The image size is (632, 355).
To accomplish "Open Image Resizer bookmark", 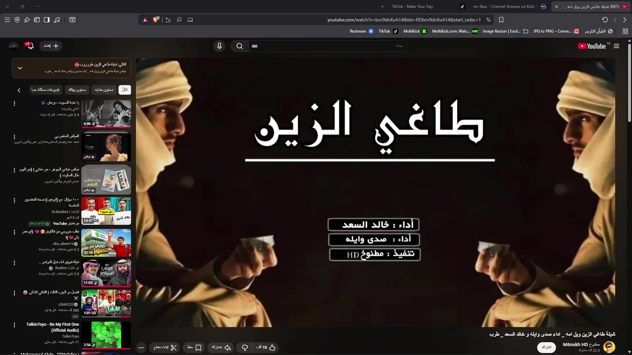I will [505, 31].
